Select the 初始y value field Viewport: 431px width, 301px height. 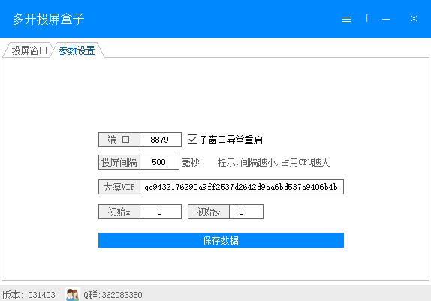246,212
